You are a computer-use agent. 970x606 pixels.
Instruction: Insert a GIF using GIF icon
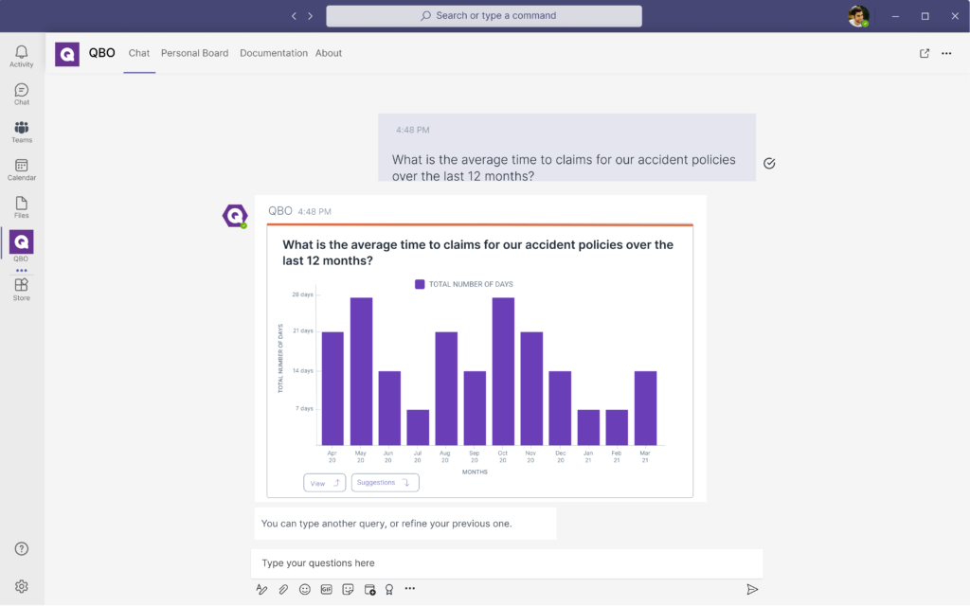[326, 589]
